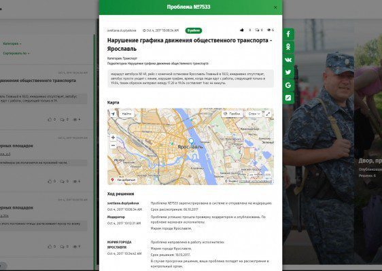Zoom in on the map
The width and height of the screenshot is (382, 271).
(113, 138)
